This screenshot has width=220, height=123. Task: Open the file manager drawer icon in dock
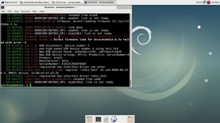[106, 119]
